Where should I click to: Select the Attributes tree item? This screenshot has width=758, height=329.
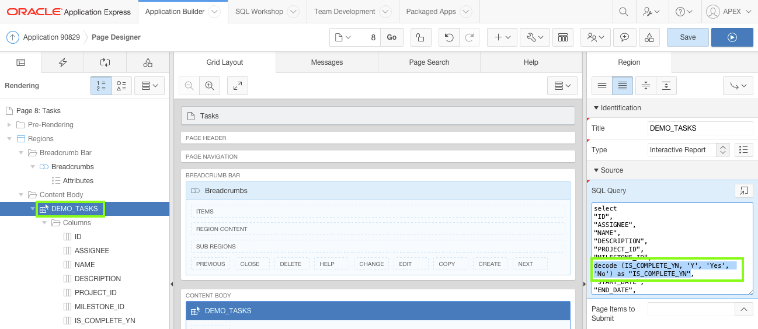pyautogui.click(x=78, y=181)
